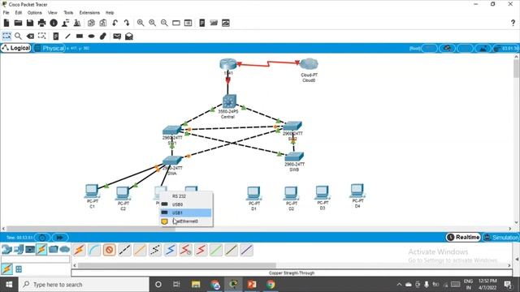Add a Simple PDU envelope
520x292 pixels.
click(x=117, y=36)
